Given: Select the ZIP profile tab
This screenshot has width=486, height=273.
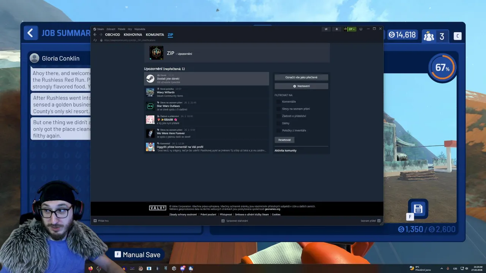Looking at the screenshot, I should click(x=170, y=35).
